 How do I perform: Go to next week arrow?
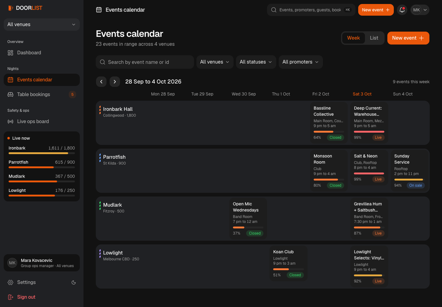pyautogui.click(x=115, y=82)
